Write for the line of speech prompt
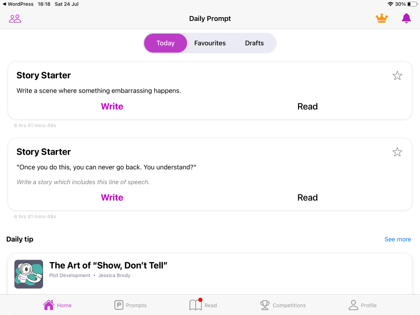 (x=112, y=198)
